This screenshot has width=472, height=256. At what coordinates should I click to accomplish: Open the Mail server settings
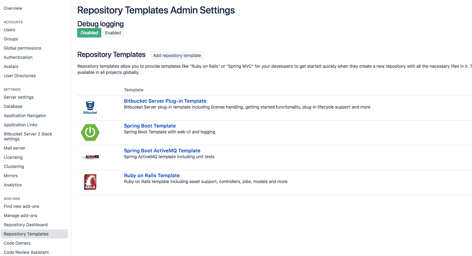pos(14,148)
